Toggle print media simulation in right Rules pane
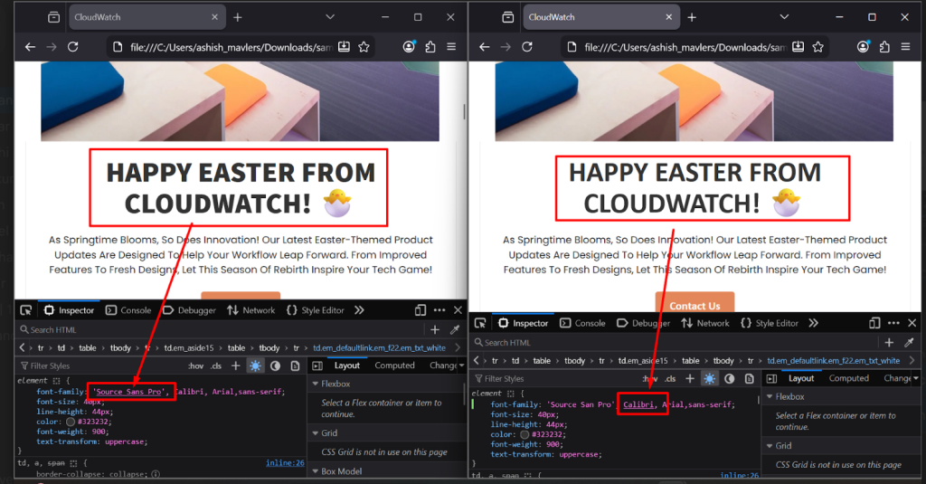The width and height of the screenshot is (926, 484). 750,379
